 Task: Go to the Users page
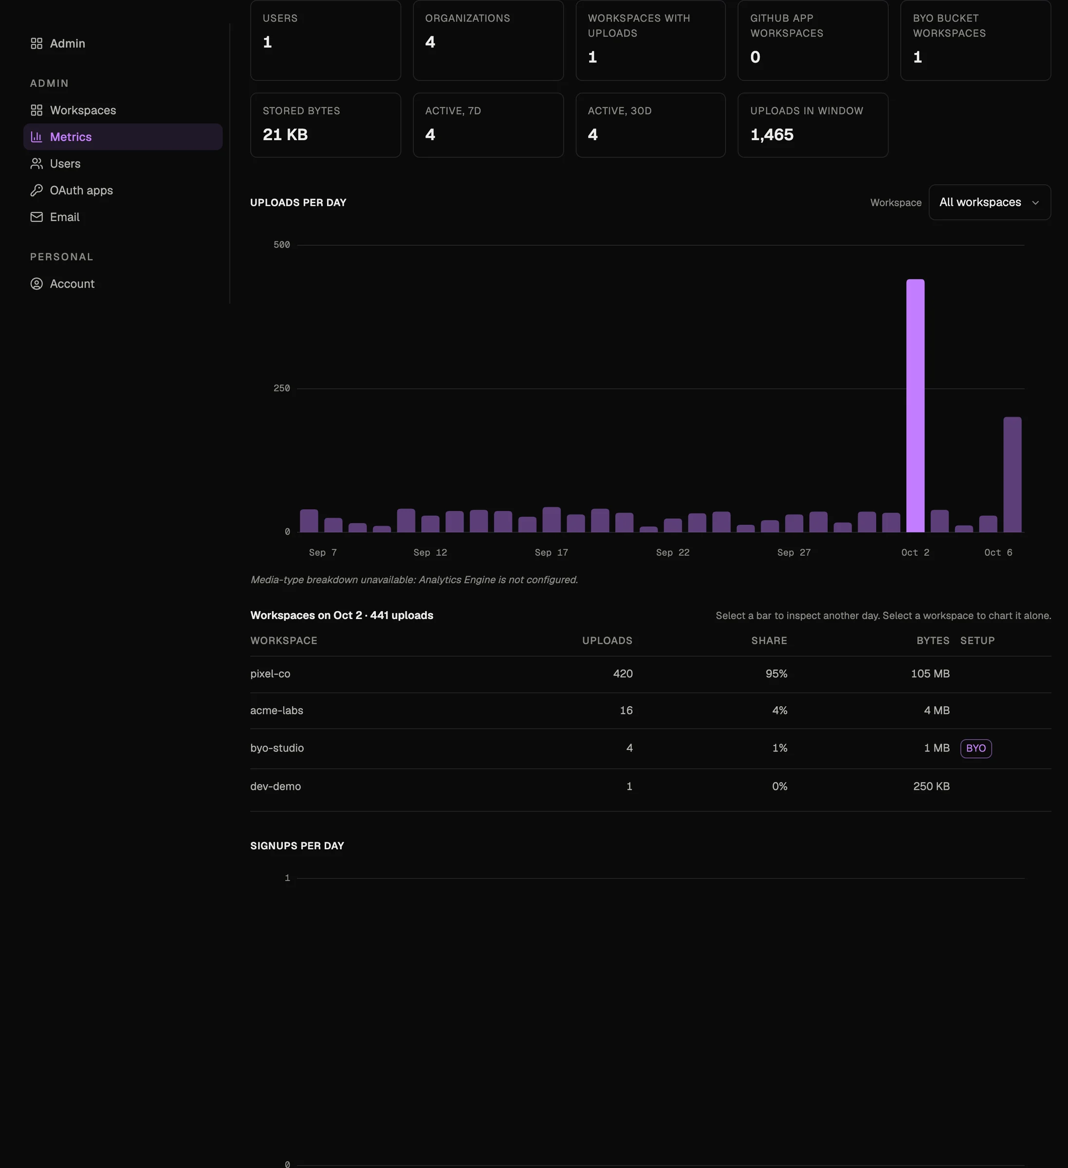click(123, 164)
